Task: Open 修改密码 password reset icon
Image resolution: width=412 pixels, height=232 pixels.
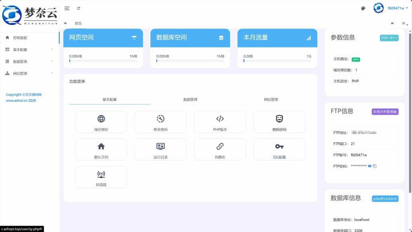Action: [161, 119]
